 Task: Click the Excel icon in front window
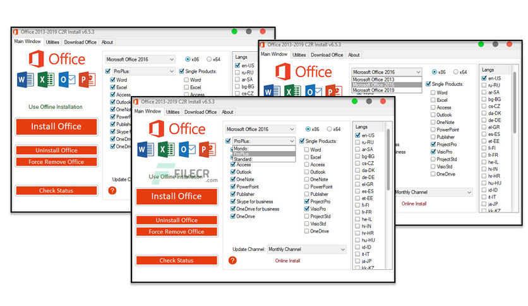coord(166,150)
